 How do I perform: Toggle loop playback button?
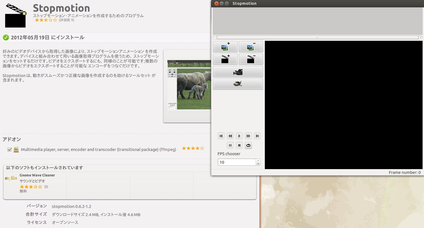tap(248, 145)
